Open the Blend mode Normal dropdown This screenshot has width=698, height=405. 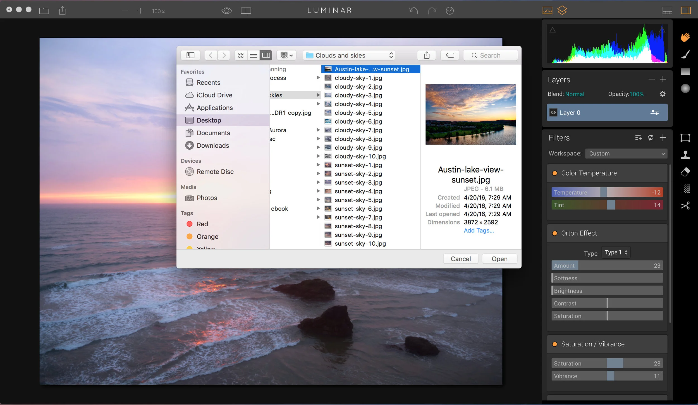(575, 94)
